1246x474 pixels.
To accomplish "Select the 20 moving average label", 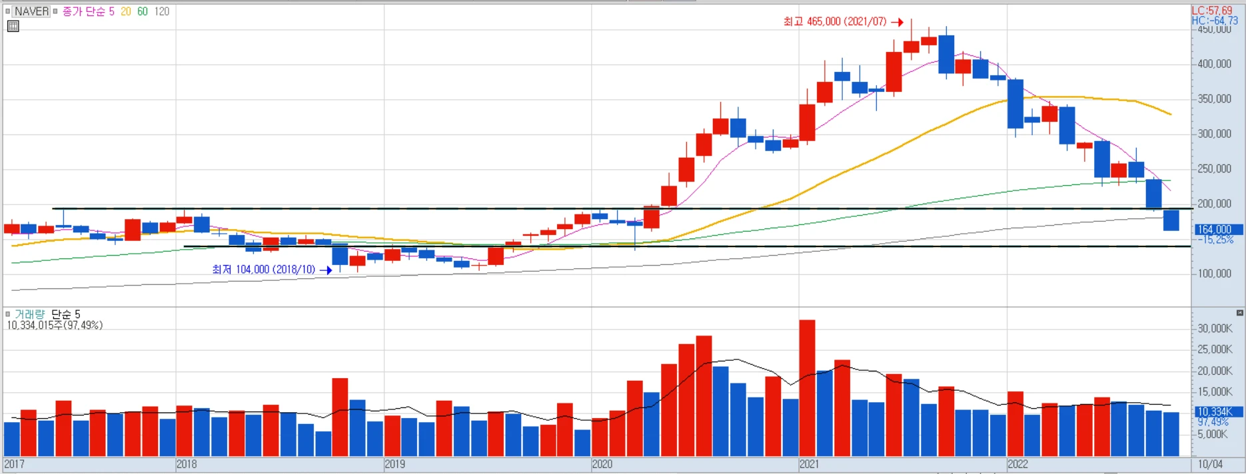I will [126, 11].
